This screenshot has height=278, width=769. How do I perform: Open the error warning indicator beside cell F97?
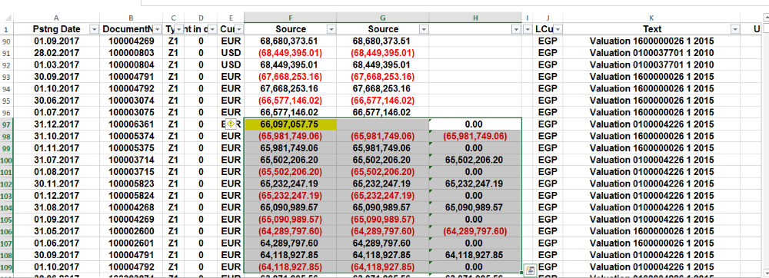[x=231, y=124]
